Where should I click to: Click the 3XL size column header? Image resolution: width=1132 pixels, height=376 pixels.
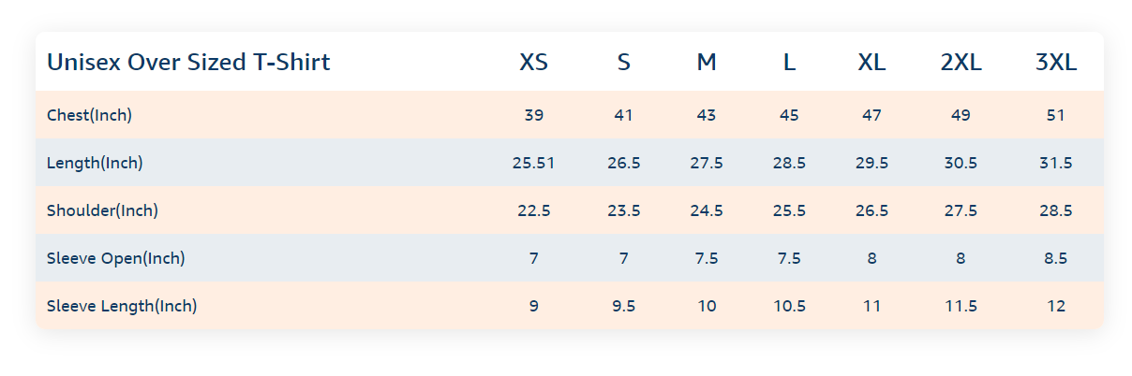[1056, 63]
